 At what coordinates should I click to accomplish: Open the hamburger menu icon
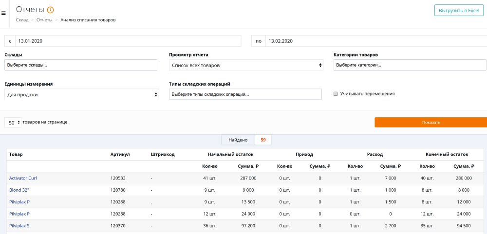point(4,13)
